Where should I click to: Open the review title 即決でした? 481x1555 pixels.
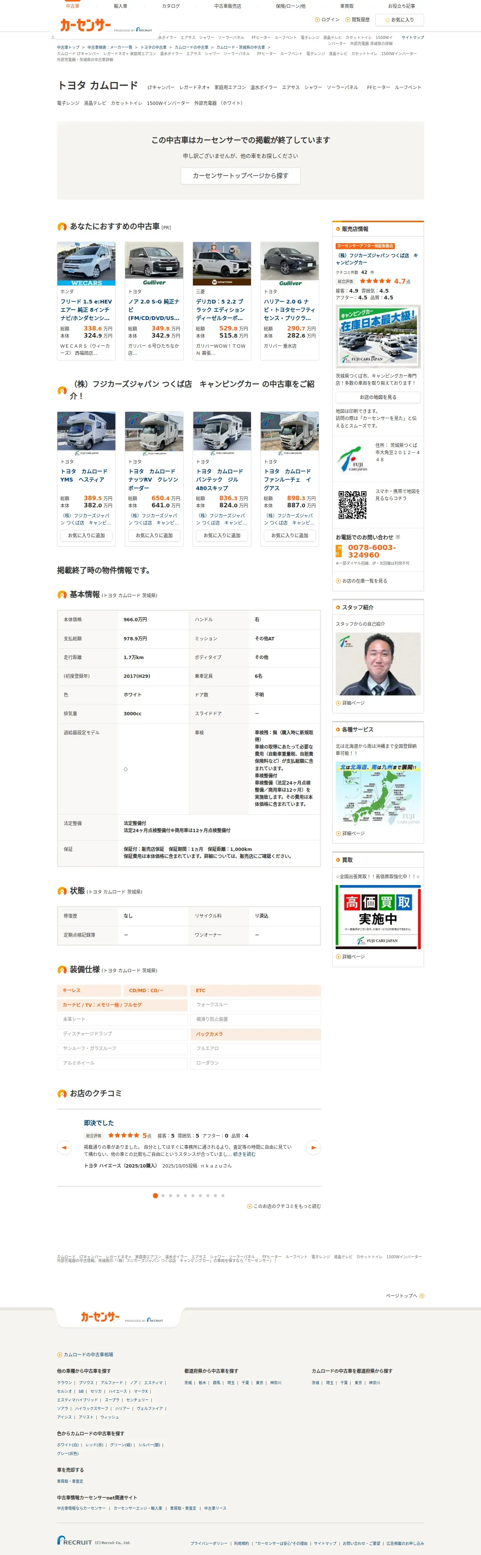pos(99,1123)
